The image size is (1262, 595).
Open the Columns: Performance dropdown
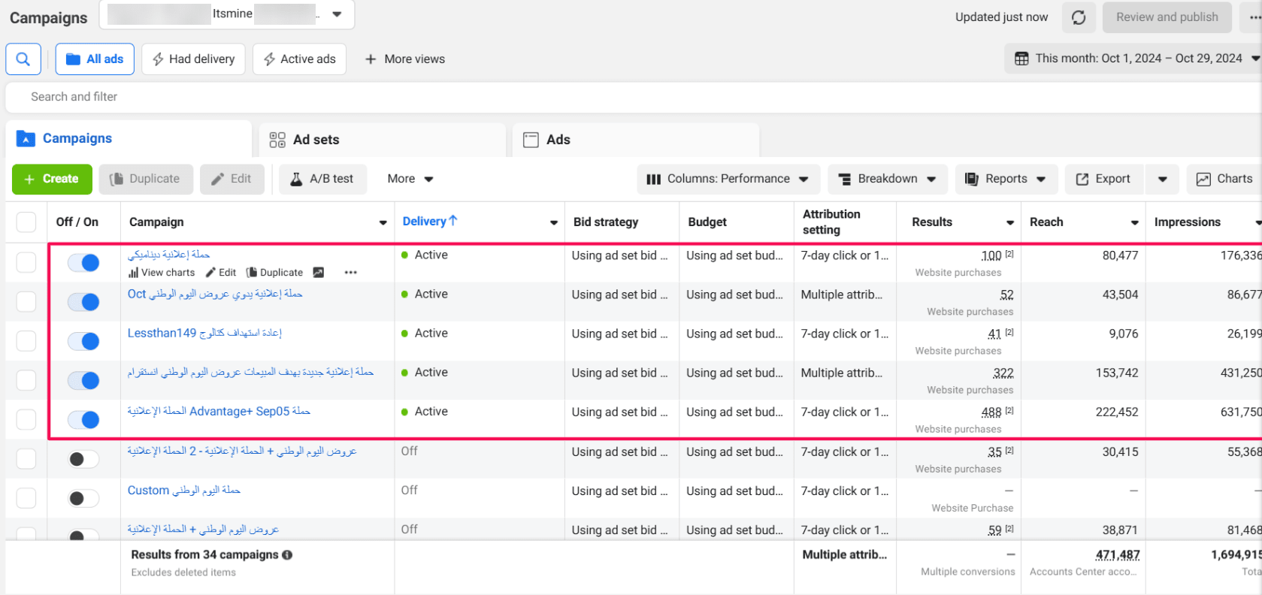(x=728, y=179)
